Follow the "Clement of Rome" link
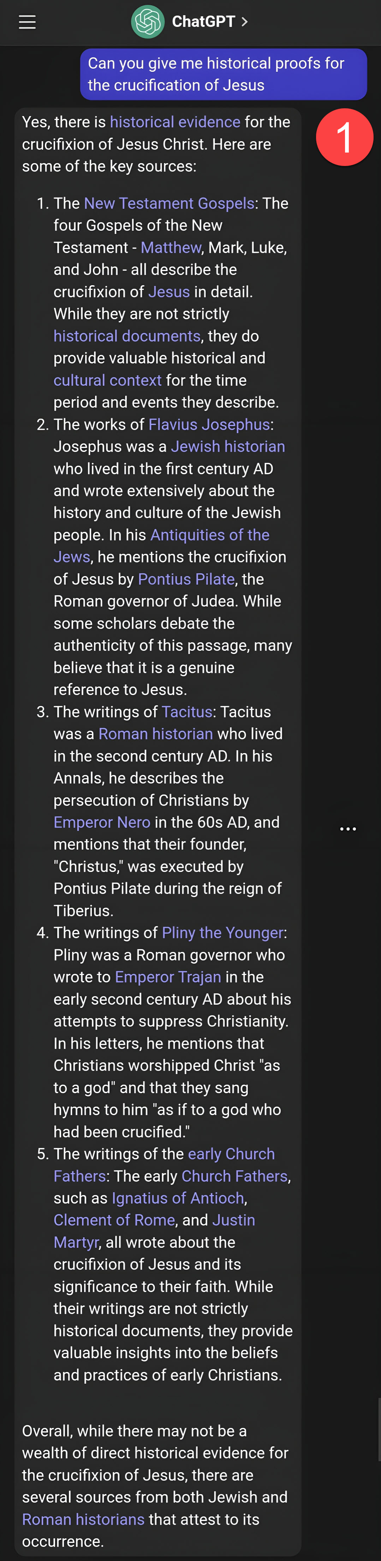 114,1220
